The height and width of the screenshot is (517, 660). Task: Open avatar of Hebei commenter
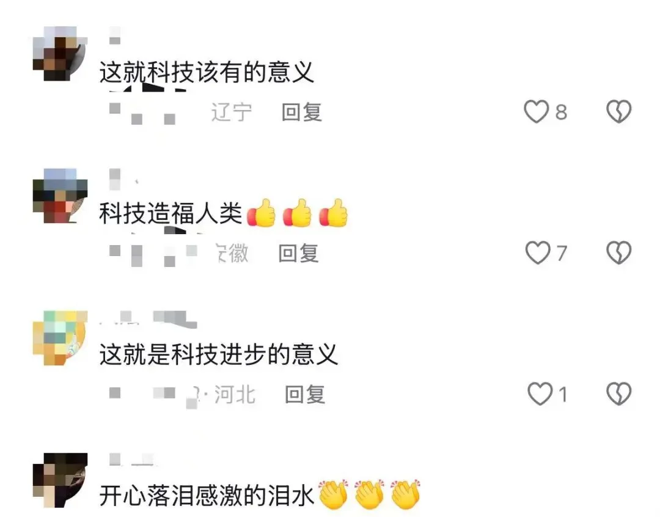point(60,338)
